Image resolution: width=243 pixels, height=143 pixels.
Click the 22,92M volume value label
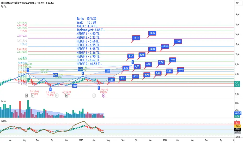point(238,113)
